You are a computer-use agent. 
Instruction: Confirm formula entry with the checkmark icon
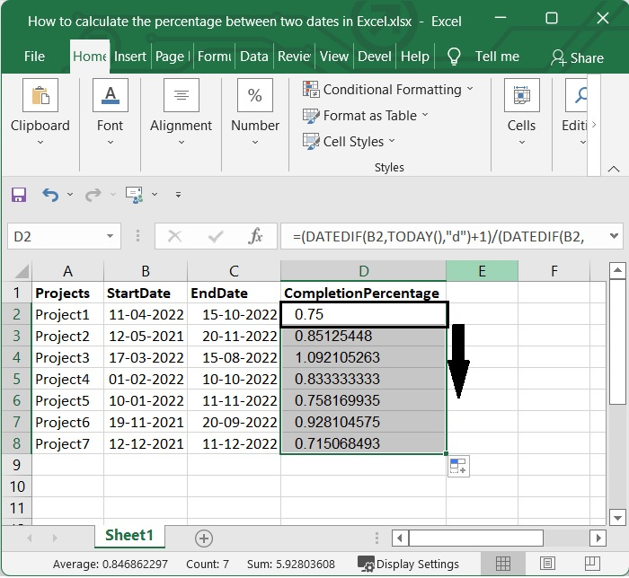[216, 236]
